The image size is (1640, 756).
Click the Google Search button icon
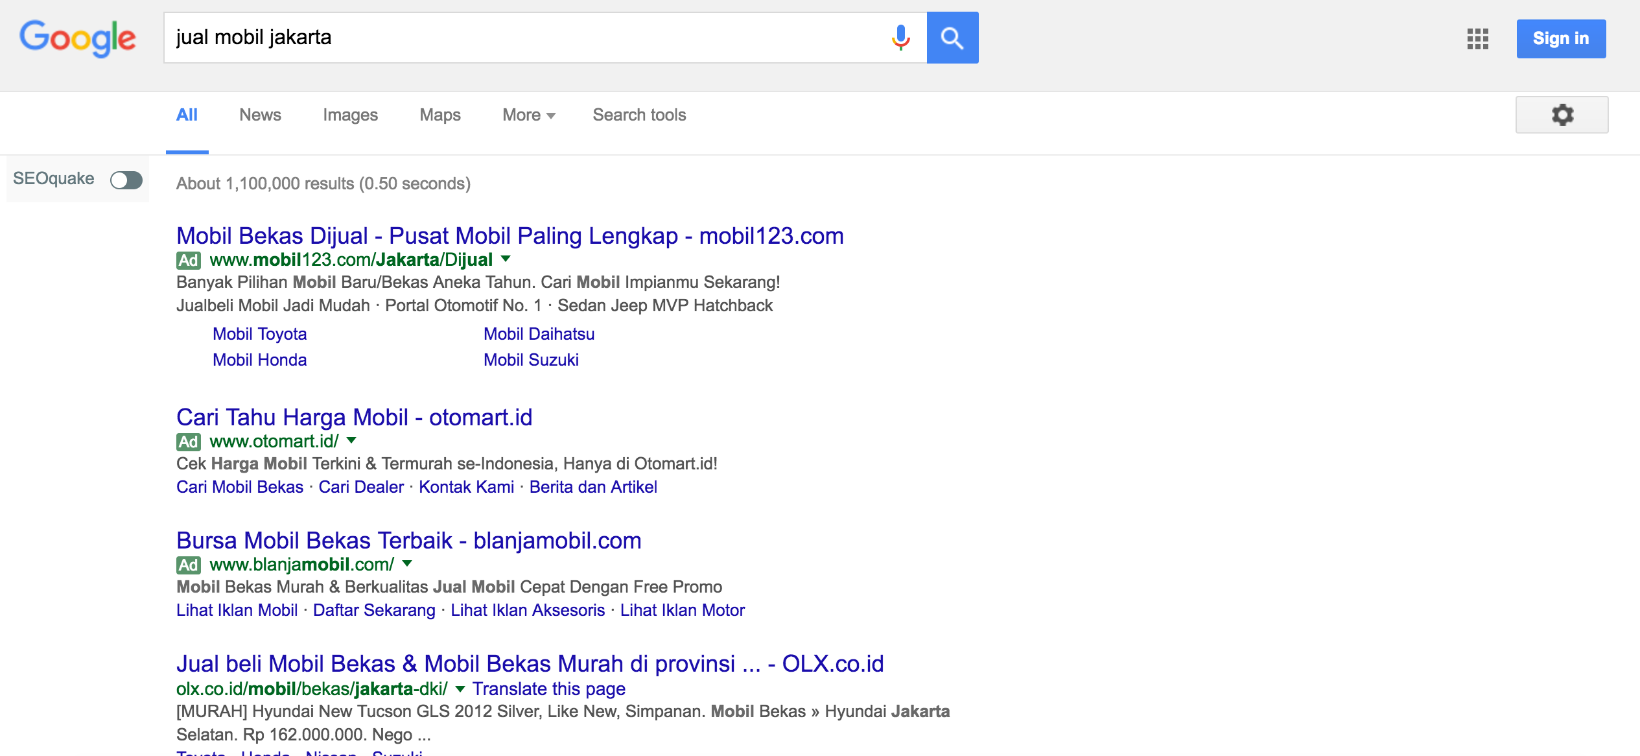(952, 38)
